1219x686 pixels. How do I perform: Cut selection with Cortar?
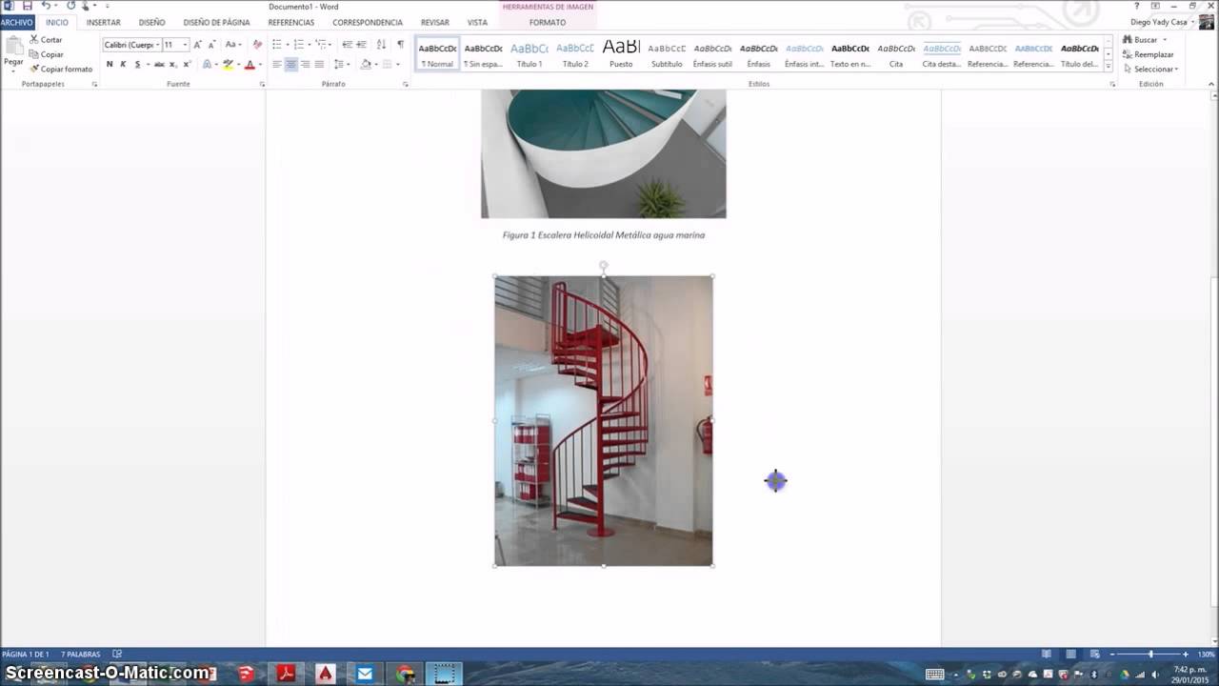point(46,40)
